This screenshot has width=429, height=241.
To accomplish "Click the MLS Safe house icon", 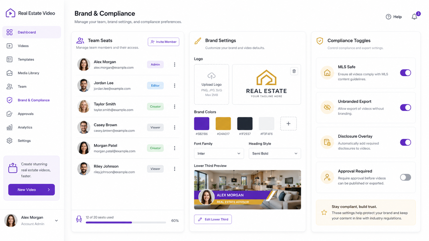I will 327,73.
